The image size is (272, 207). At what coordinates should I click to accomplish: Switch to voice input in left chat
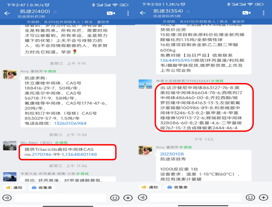(x=7, y=198)
